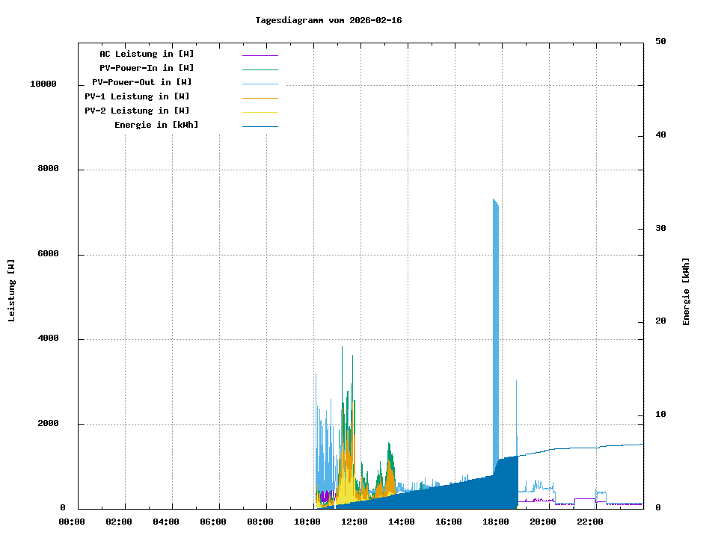Image resolution: width=718 pixels, height=538 pixels.
Task: Click the 30 tick on the Energie axis
Action: click(660, 229)
